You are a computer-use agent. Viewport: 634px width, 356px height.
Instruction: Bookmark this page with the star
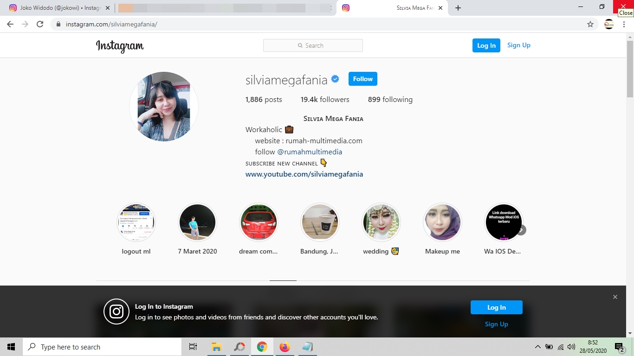[590, 24]
